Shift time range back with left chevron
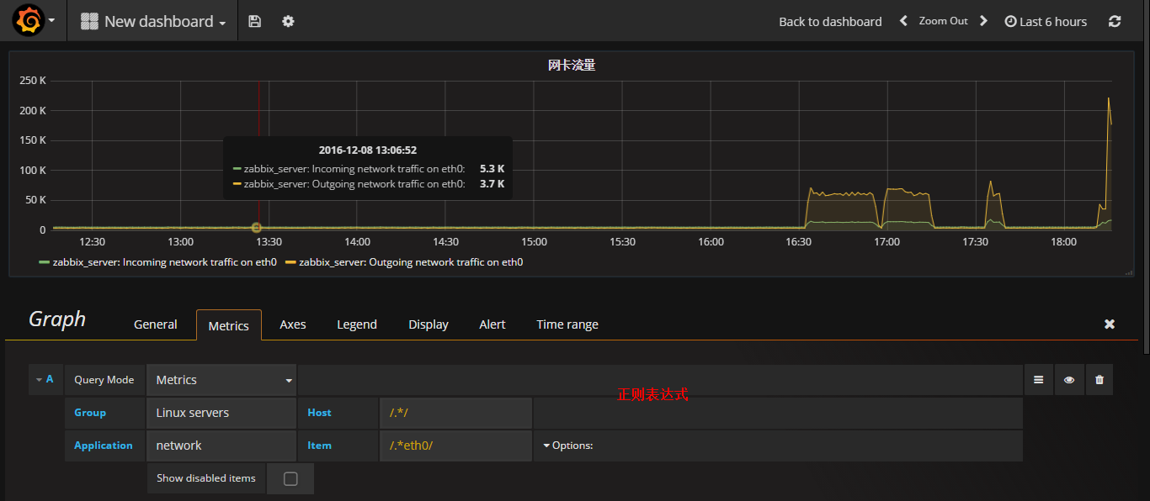This screenshot has width=1150, height=501. [903, 21]
